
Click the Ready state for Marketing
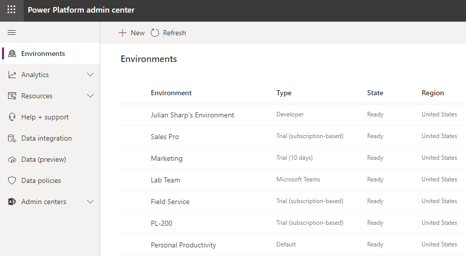(x=375, y=158)
